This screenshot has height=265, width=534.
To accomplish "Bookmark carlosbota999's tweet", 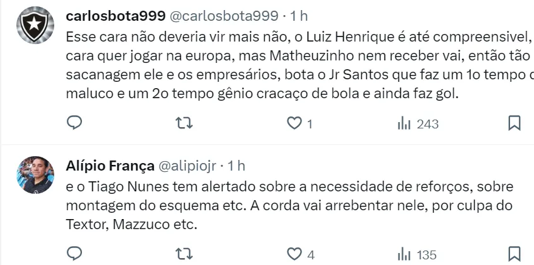I will click(514, 123).
